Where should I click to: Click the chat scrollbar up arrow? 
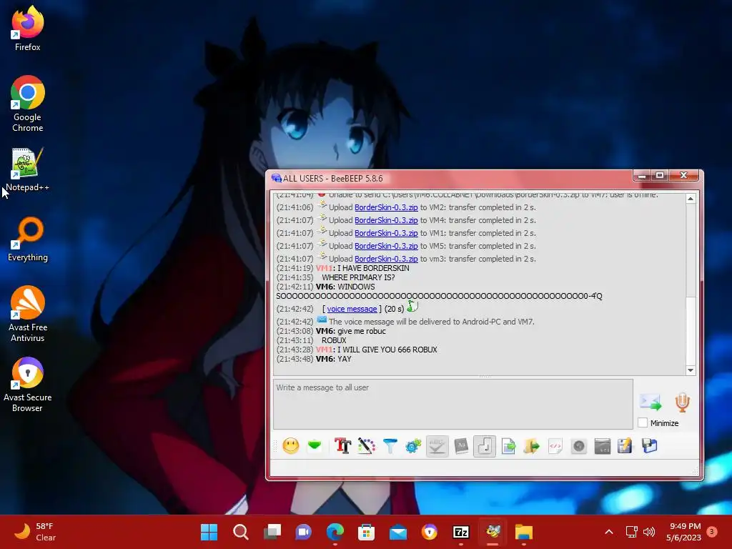click(691, 199)
